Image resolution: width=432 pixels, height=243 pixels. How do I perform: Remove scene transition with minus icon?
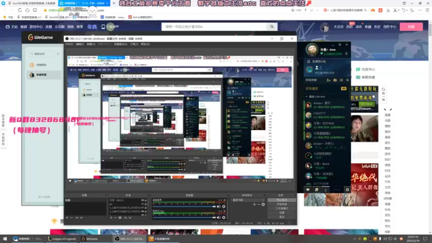(x=259, y=205)
